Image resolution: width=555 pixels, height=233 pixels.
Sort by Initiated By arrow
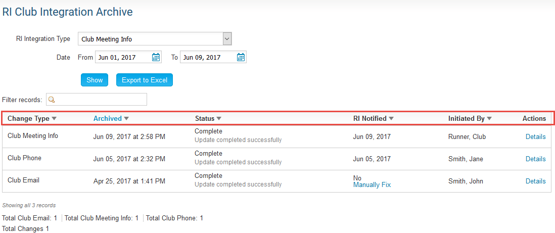pos(489,119)
